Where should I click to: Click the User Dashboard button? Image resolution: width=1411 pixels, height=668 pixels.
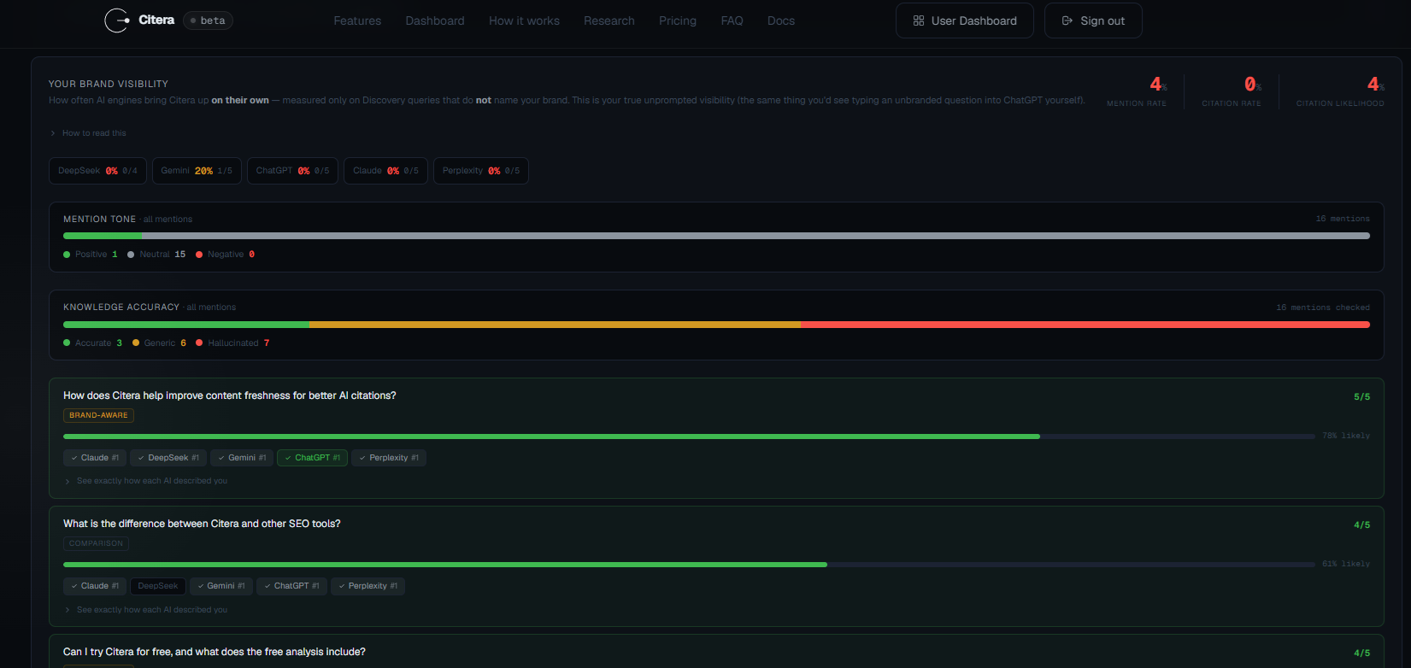coord(965,21)
